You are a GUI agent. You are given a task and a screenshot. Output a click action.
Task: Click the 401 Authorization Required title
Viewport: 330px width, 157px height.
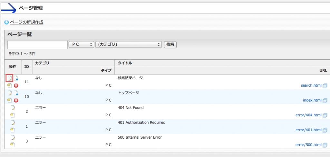pyautogui.click(x=141, y=122)
